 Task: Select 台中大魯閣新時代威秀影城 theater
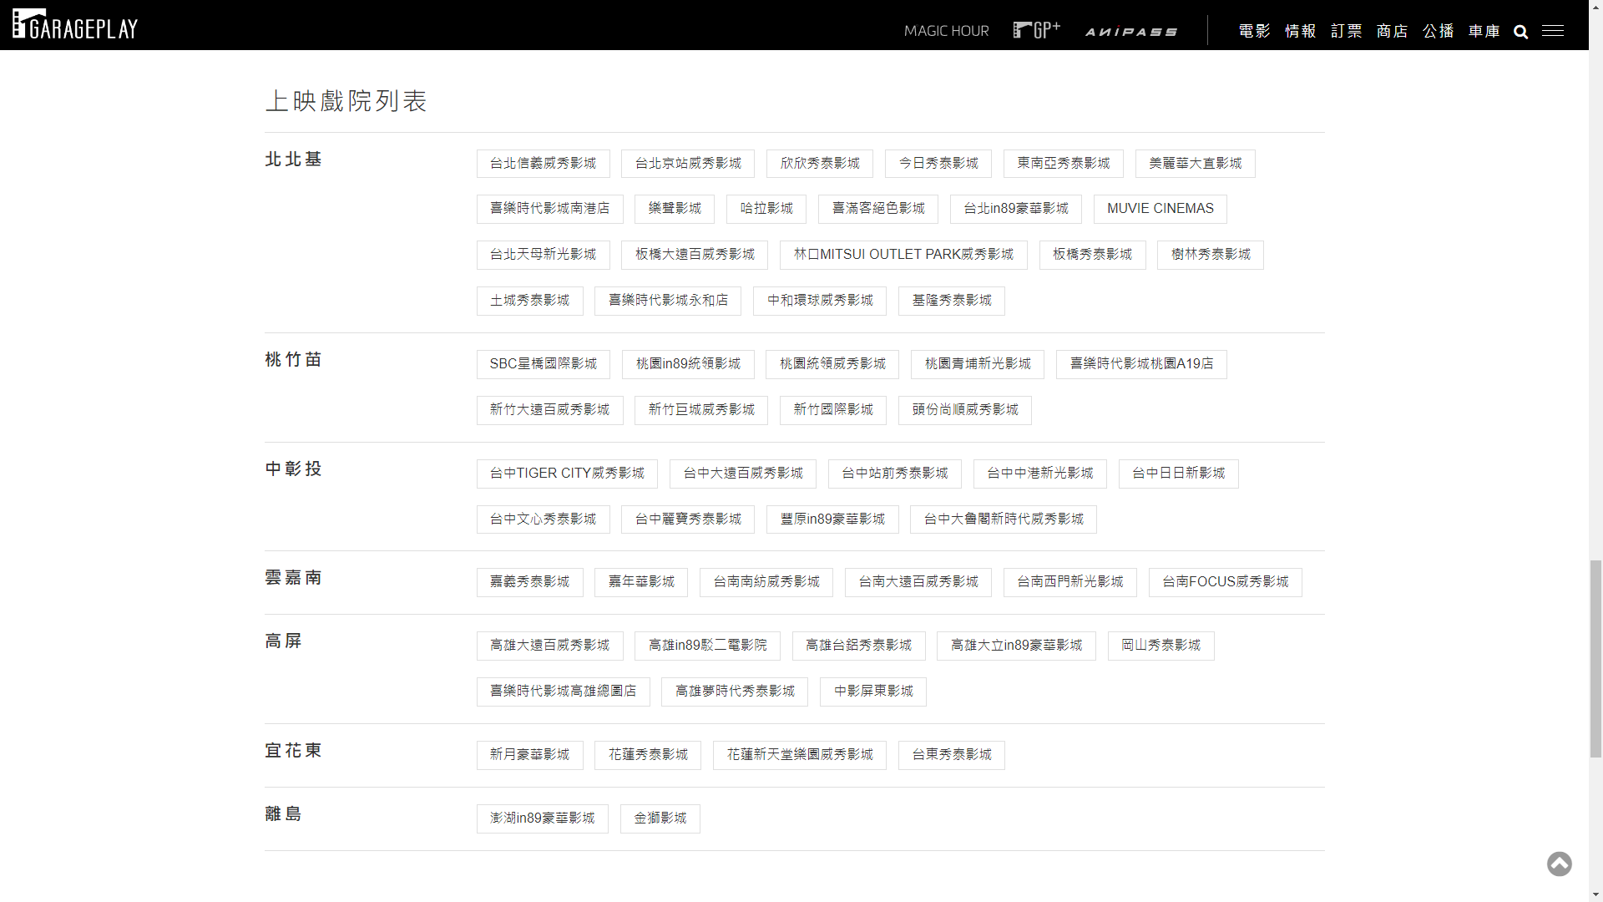point(1004,519)
